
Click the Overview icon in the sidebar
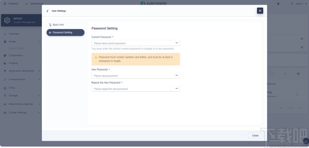coord(5,34)
